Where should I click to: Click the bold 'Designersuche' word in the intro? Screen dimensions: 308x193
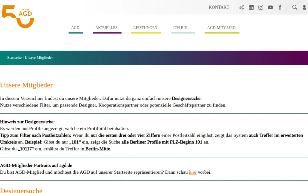coord(186,98)
